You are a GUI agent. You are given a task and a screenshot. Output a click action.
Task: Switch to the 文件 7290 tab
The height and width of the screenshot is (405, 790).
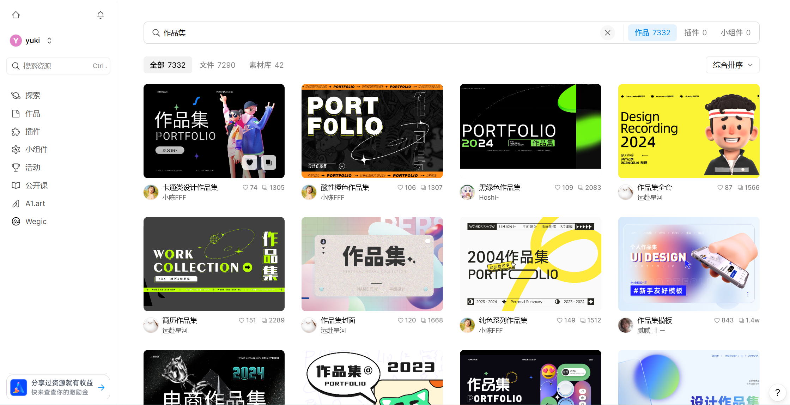click(x=217, y=65)
